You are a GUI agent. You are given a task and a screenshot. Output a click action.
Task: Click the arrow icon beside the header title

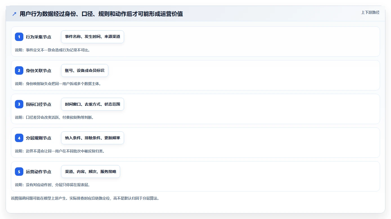(x=14, y=14)
